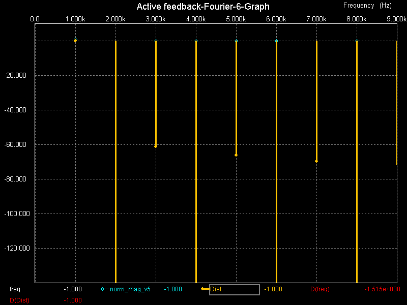Click the 3.000k x-axis tick label
Screen dimensions: 407x305
[156, 19]
